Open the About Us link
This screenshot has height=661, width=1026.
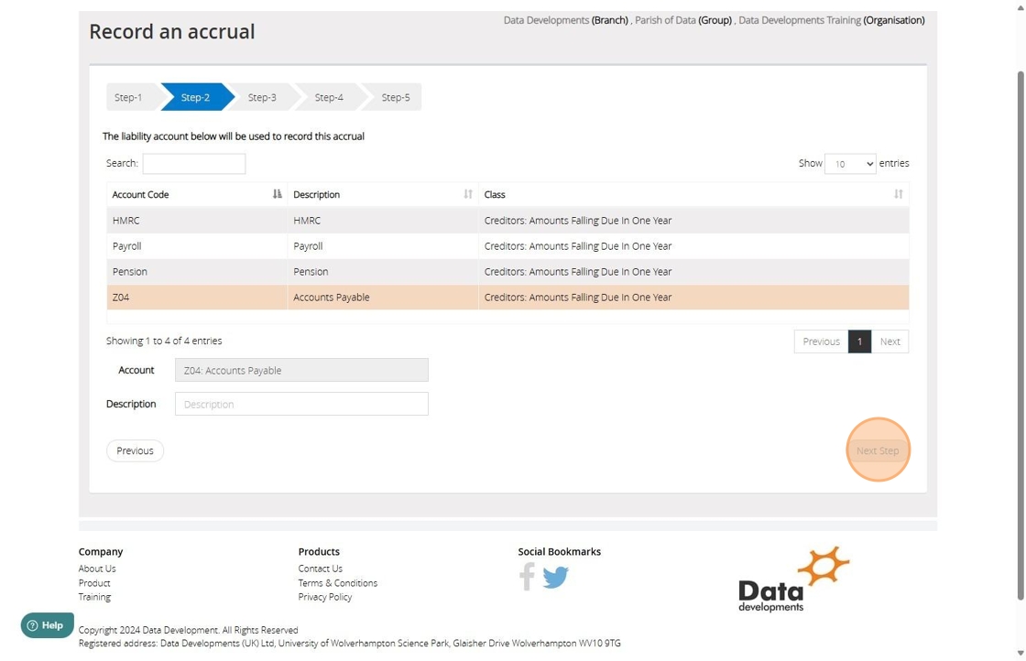tap(97, 569)
